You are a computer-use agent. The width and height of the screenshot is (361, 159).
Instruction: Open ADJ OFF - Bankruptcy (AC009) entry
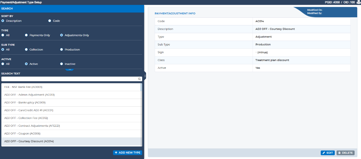point(71,103)
